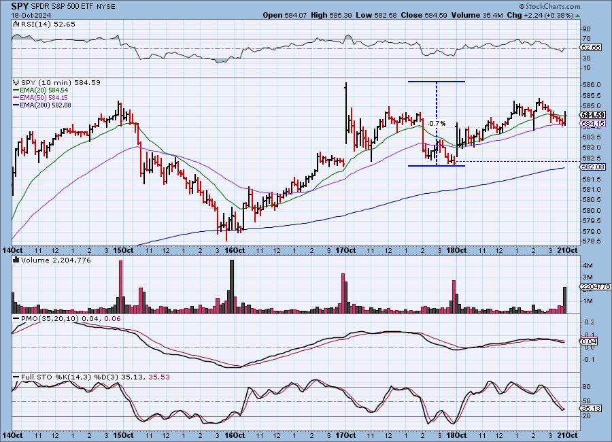Click the black line marker before Full STO
The image size is (612, 442).
tap(16, 377)
